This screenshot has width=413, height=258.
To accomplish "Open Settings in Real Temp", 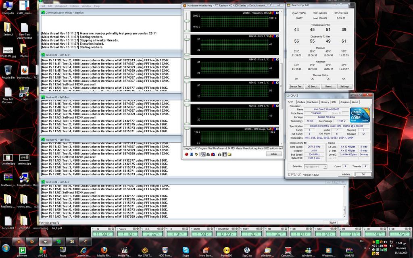I will click(x=344, y=86).
